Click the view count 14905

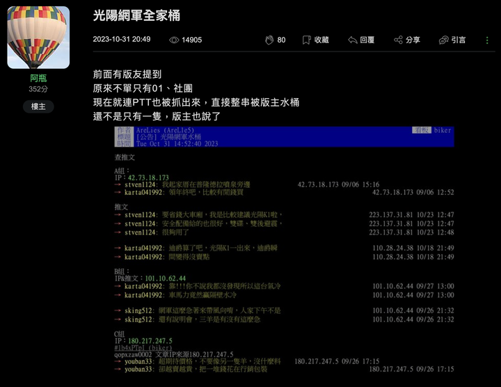pyautogui.click(x=192, y=40)
